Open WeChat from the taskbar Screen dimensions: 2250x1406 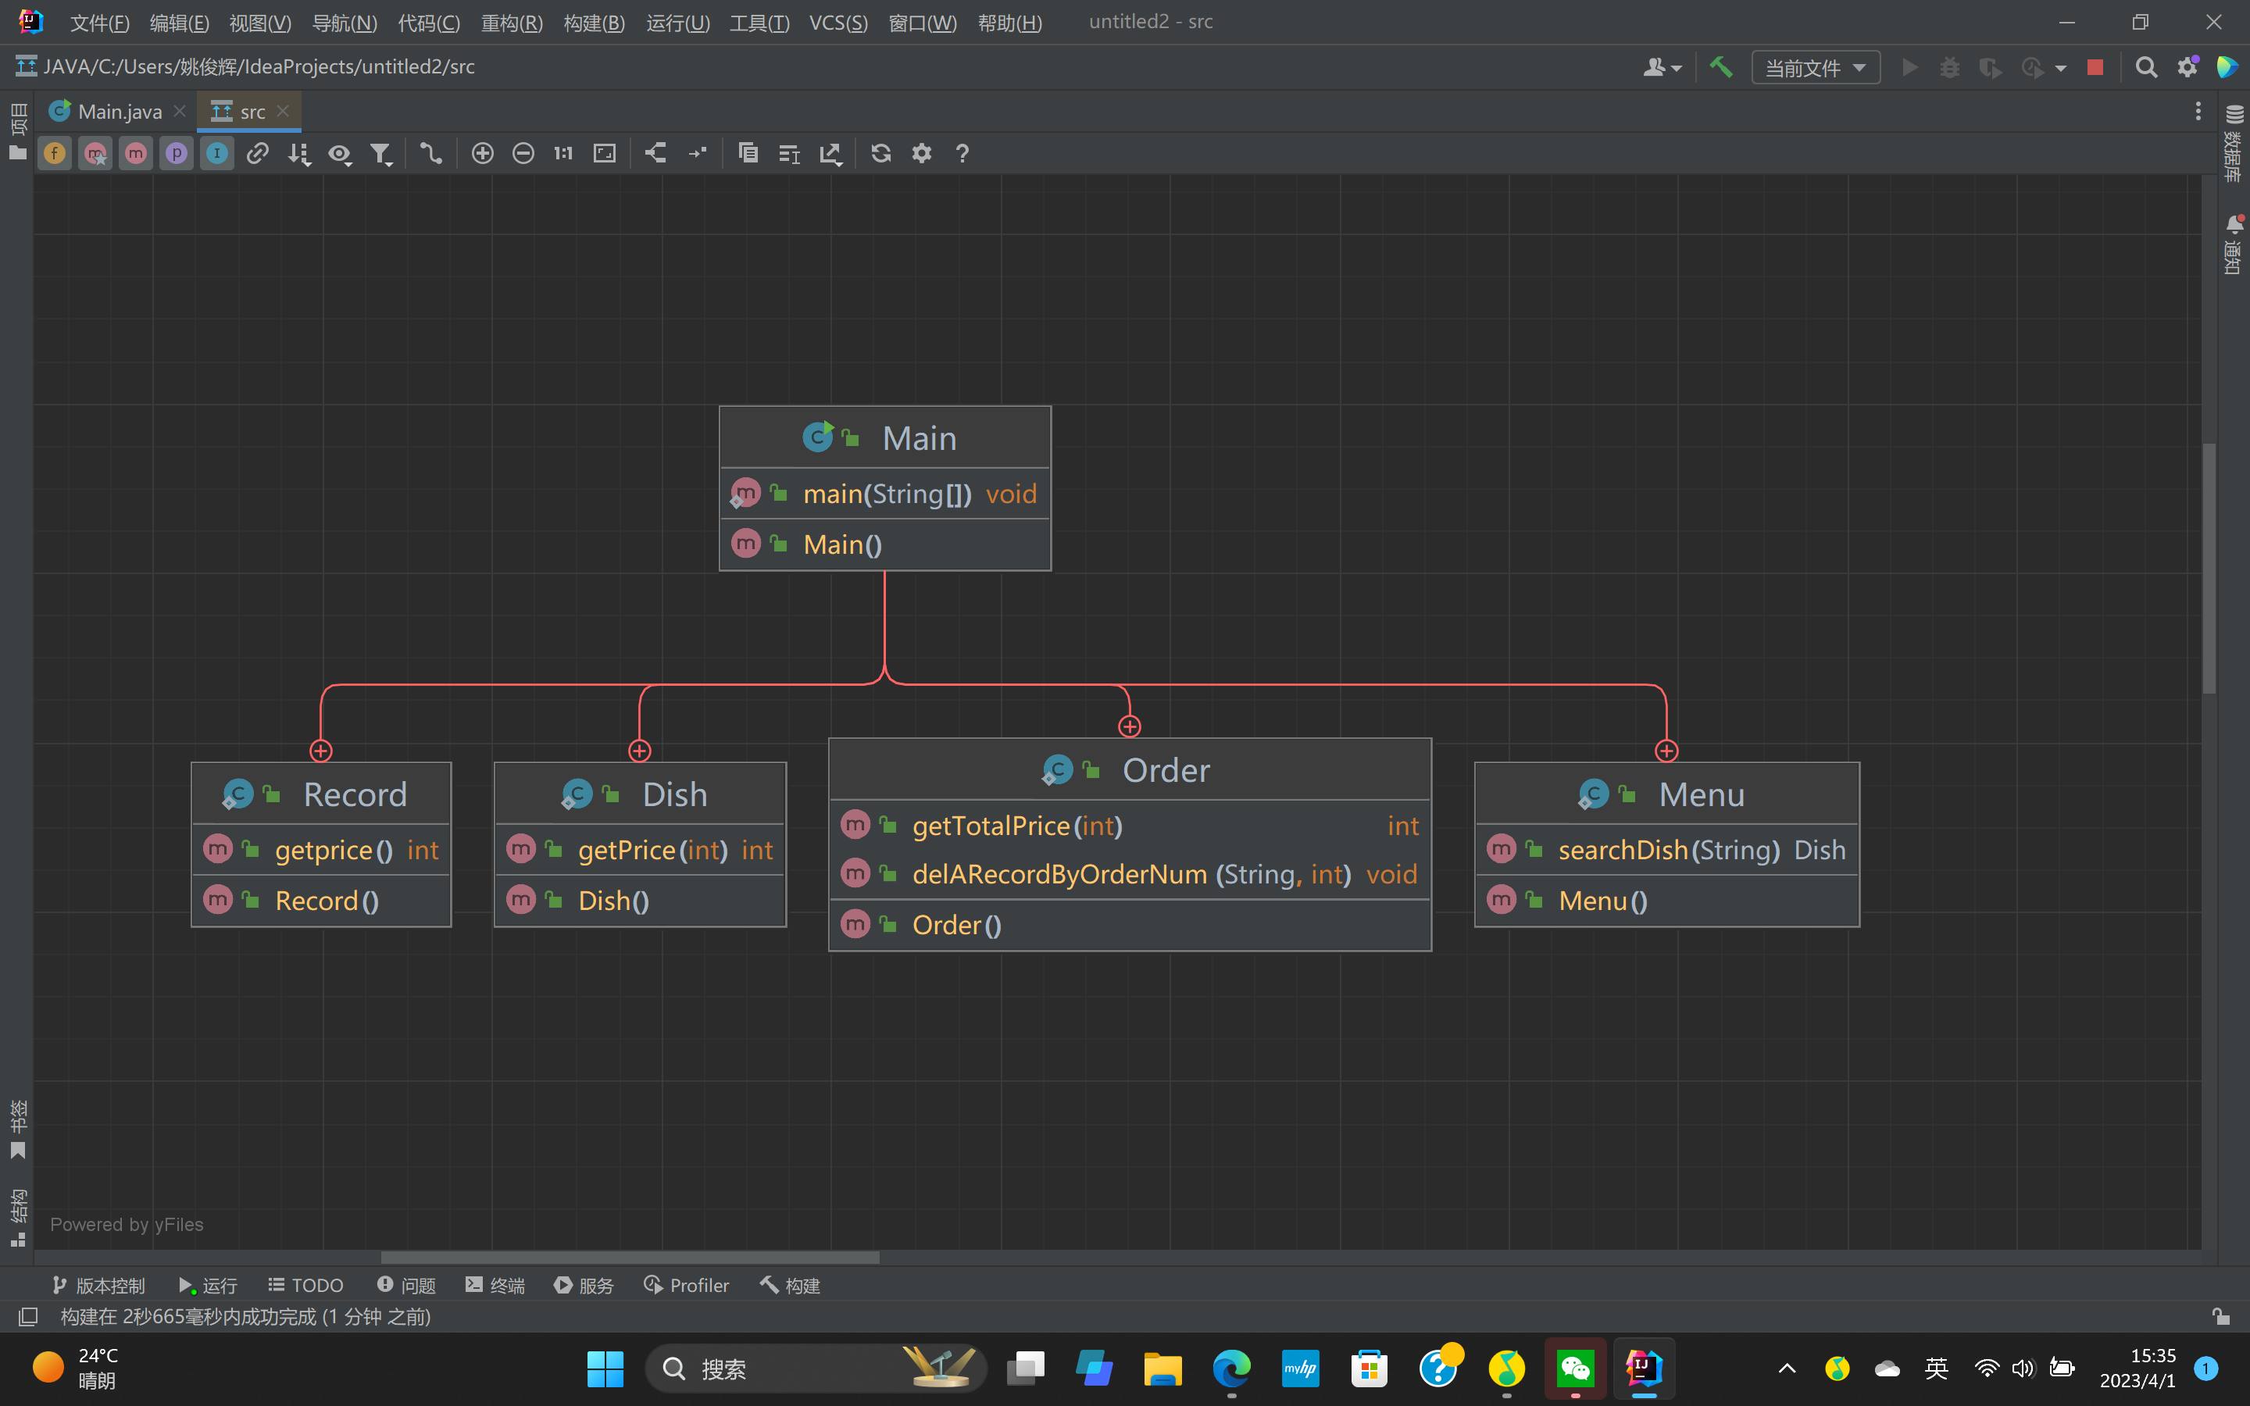[x=1575, y=1368]
